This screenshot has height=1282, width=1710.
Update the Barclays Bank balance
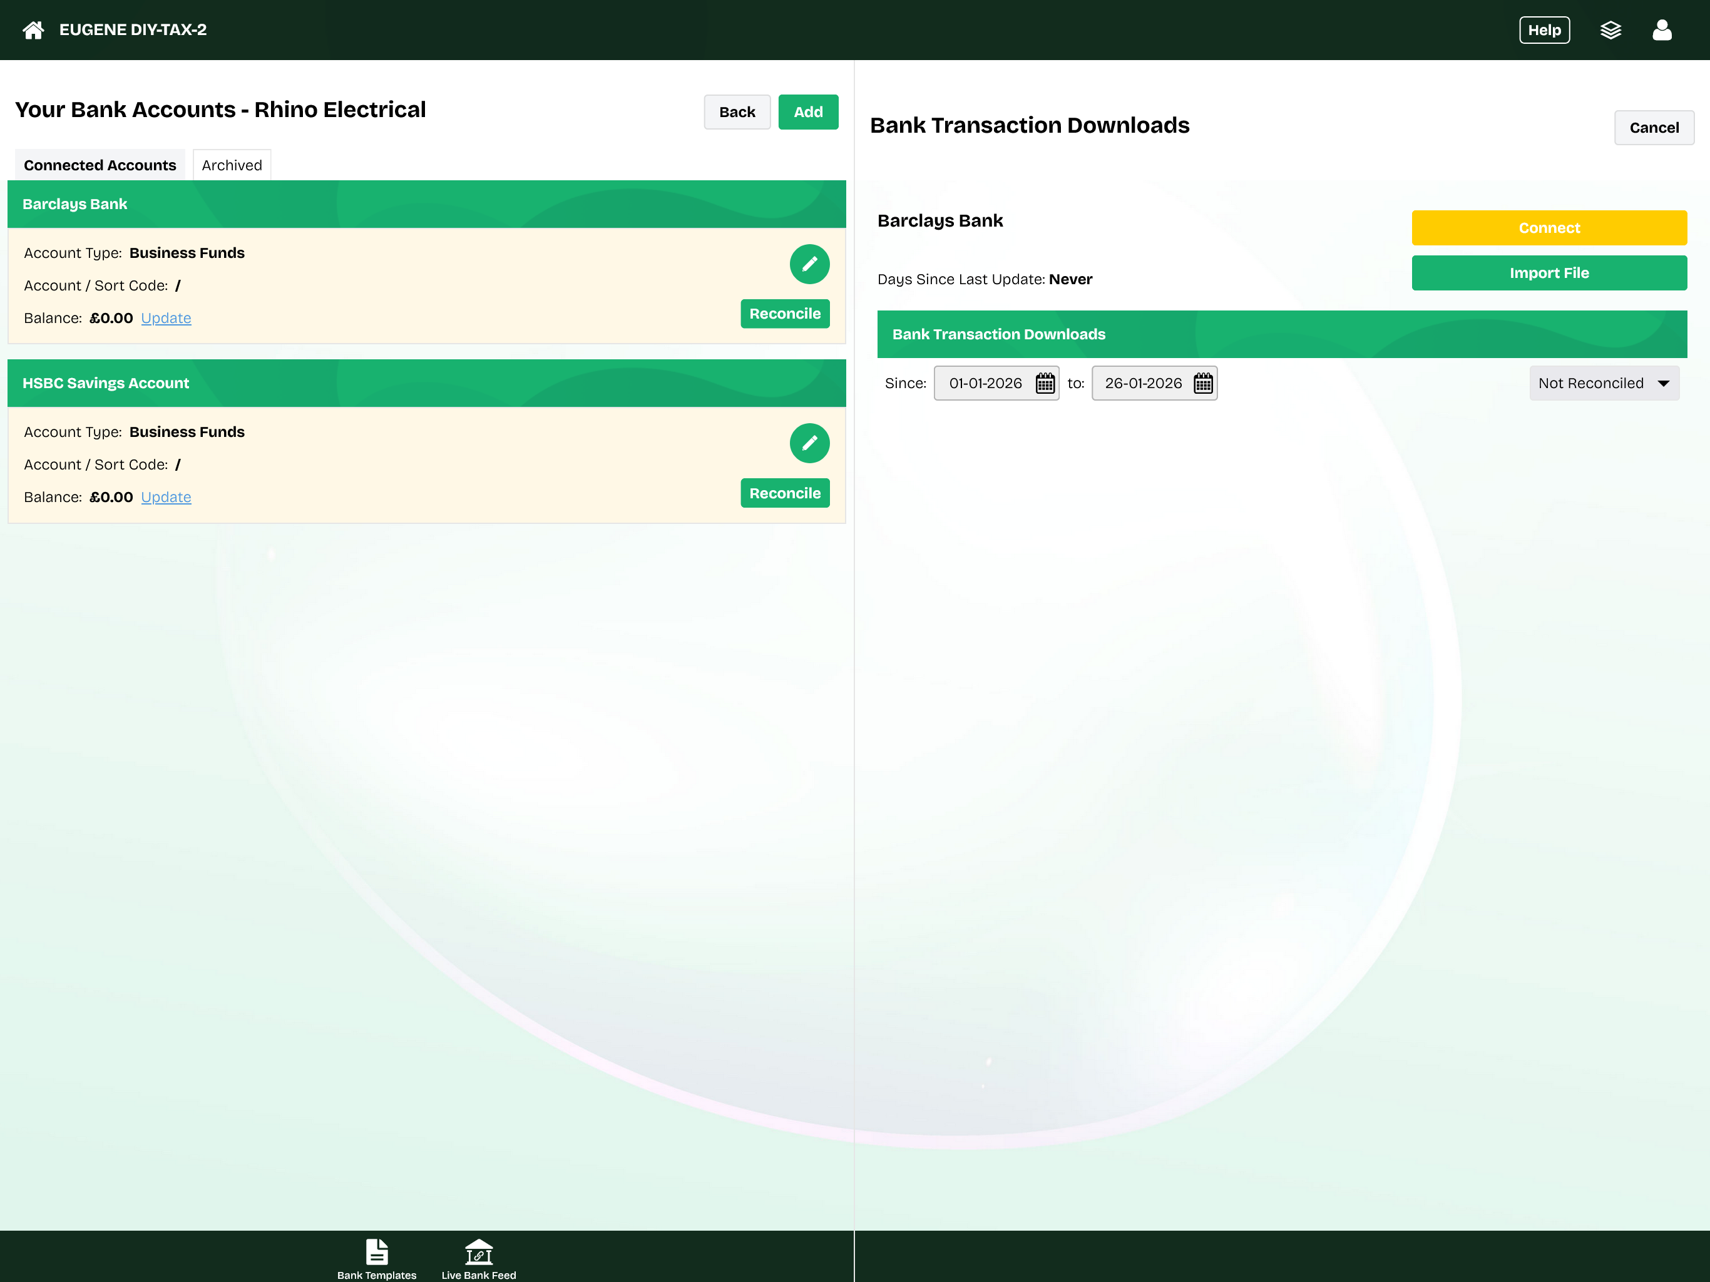click(x=165, y=318)
